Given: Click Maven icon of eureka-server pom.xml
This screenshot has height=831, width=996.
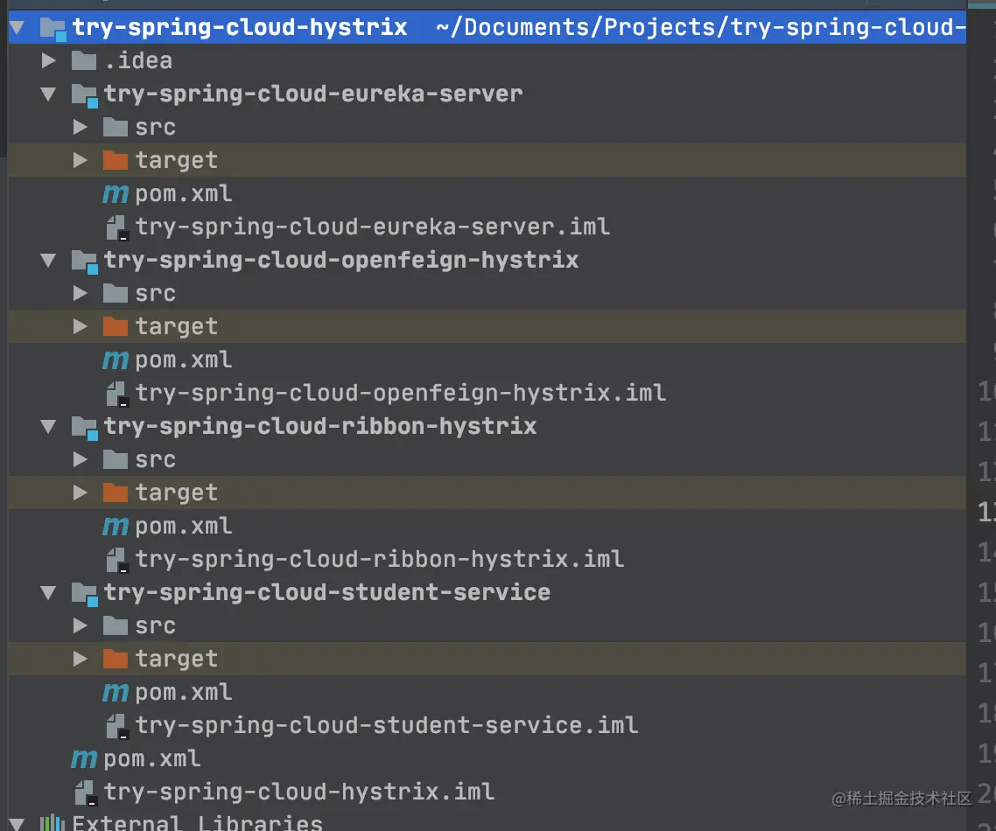Looking at the screenshot, I should click(116, 193).
